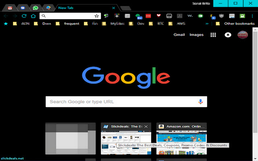Open Google notifications bell
Image resolution: width=258 pixels, height=161 pixels.
(228, 35)
